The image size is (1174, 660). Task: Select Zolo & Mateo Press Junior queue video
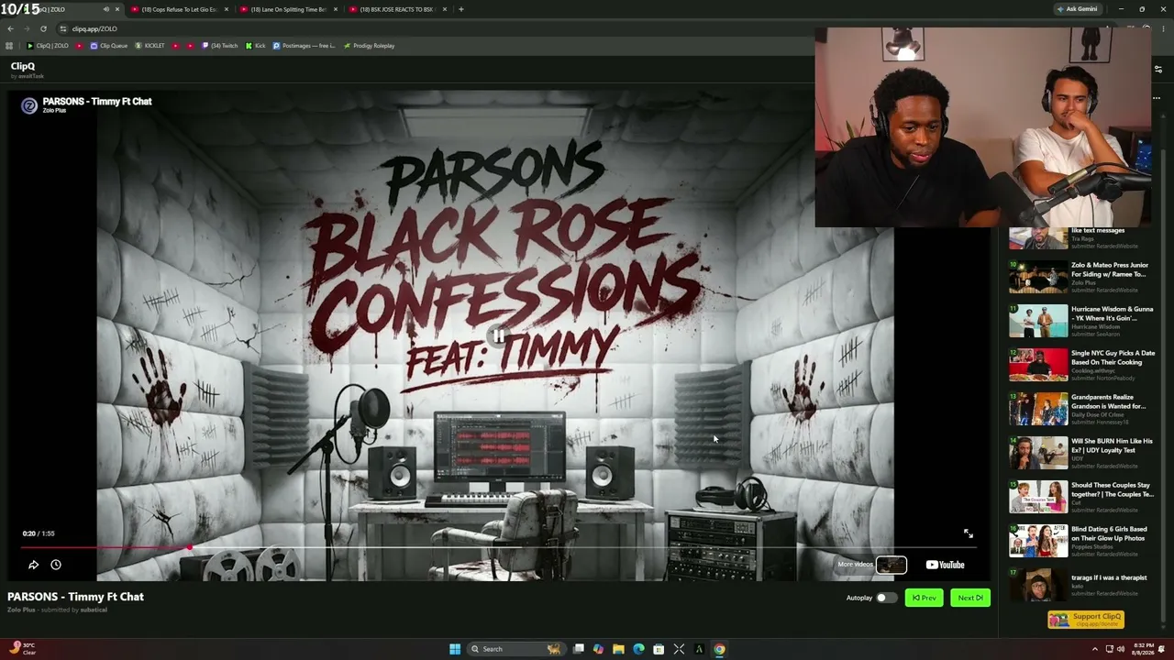1082,277
